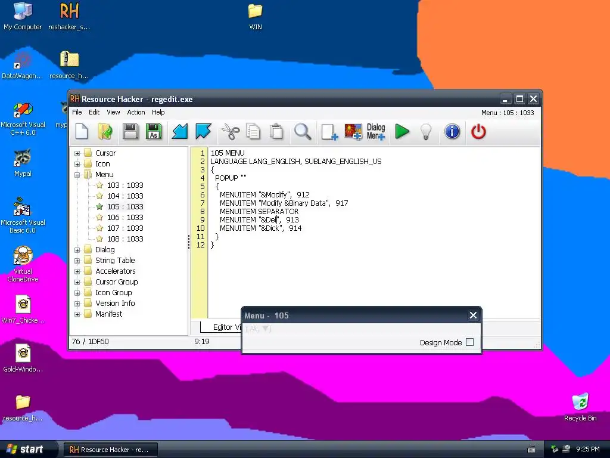Click the light bulb toolbar icon

(427, 132)
